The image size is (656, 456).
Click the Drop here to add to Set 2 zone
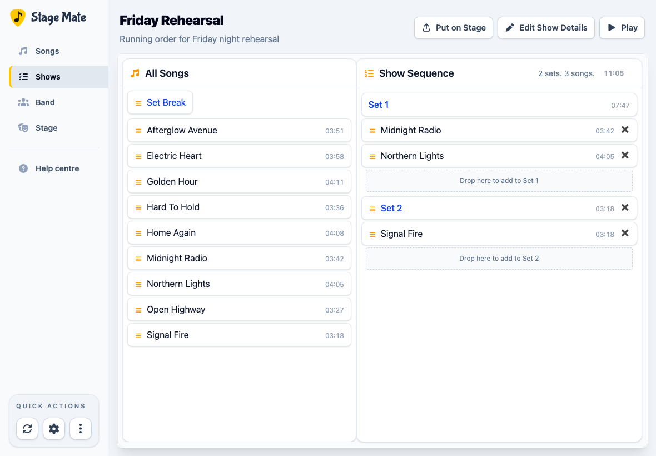499,259
